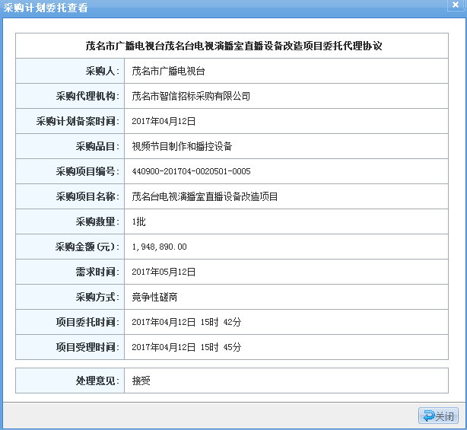Click the 项目受理时间 value ending 15时 45分
This screenshot has height=430, width=467.
186,347
